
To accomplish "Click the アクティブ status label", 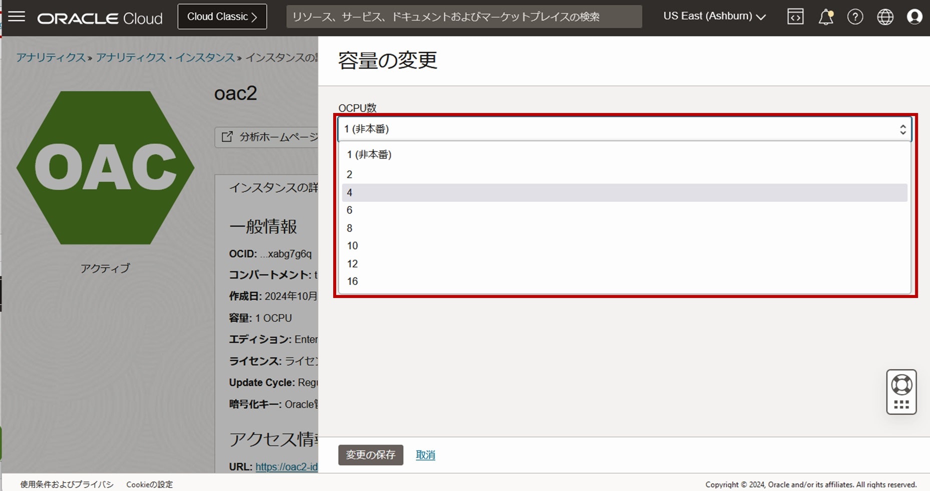I will tap(105, 268).
